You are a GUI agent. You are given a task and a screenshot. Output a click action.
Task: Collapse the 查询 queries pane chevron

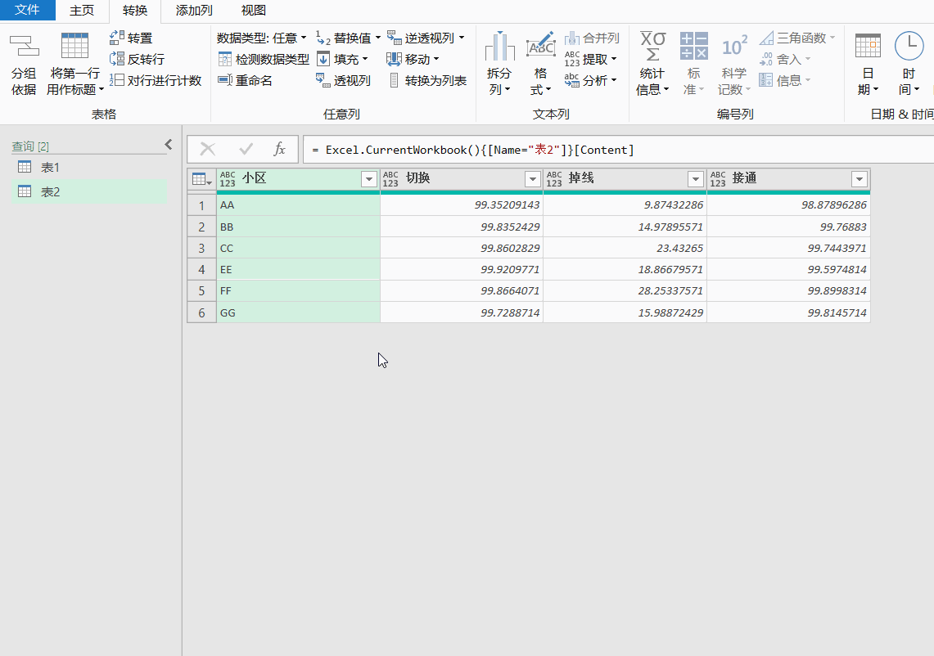click(169, 145)
